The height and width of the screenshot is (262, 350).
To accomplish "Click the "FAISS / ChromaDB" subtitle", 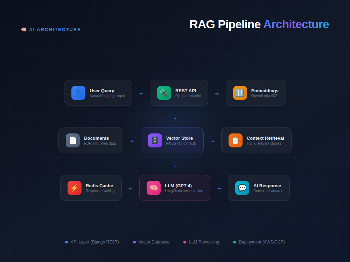I will [181, 143].
